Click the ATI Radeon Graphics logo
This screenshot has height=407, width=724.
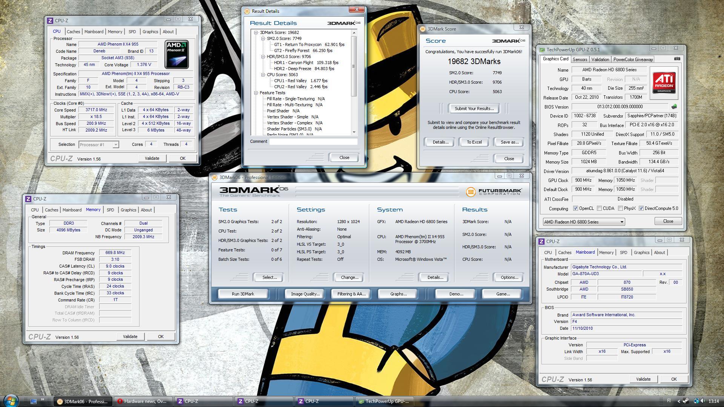pos(664,83)
